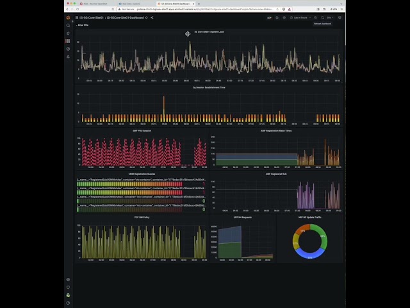Open the Brave shields icon
Screen dimensions: 410x308
tap(284, 9)
